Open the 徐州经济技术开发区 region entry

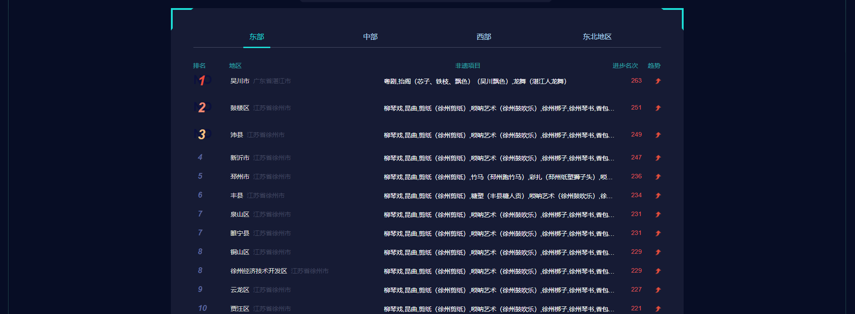click(259, 271)
